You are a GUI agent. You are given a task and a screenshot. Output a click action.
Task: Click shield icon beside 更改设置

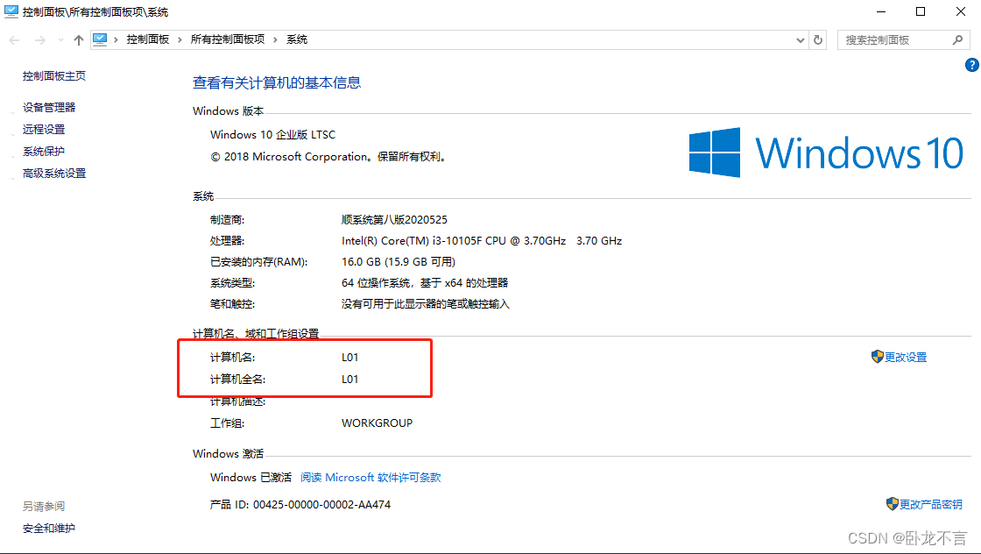[877, 356]
